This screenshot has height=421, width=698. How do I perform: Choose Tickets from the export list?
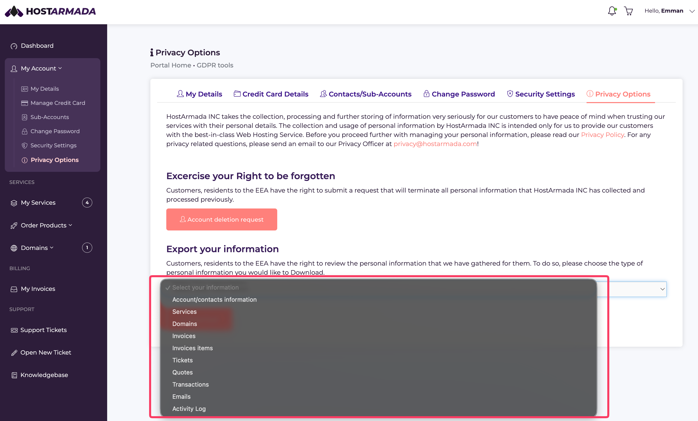tap(378, 360)
